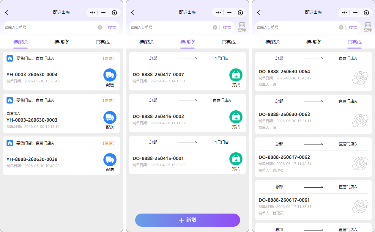375x232 pixels.
Task: Tap circular close target icon in right panel
Action: coord(366,12)
